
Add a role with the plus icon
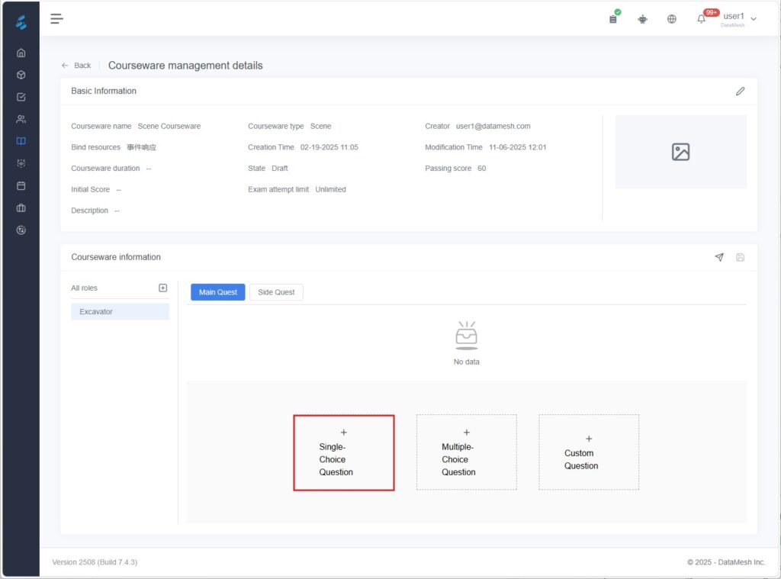[x=162, y=288]
